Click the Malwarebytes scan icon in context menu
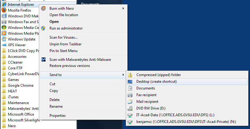Image resolution: width=250 pixels, height=129 pixels. 44,60
